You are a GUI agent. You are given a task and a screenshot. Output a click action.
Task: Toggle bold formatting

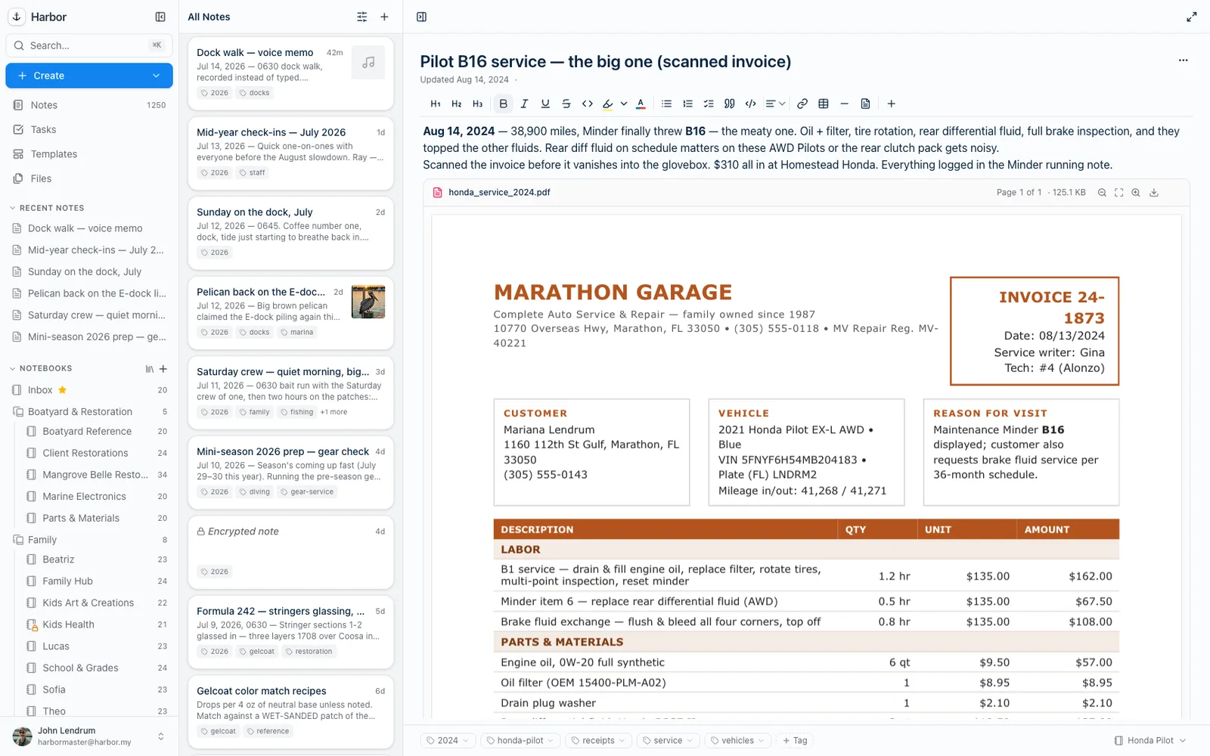pyautogui.click(x=503, y=104)
